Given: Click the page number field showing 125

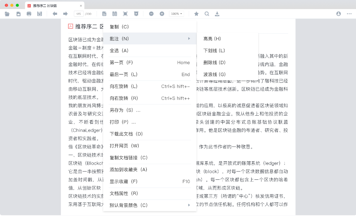Looking at the screenshot, I should [x=79, y=14].
